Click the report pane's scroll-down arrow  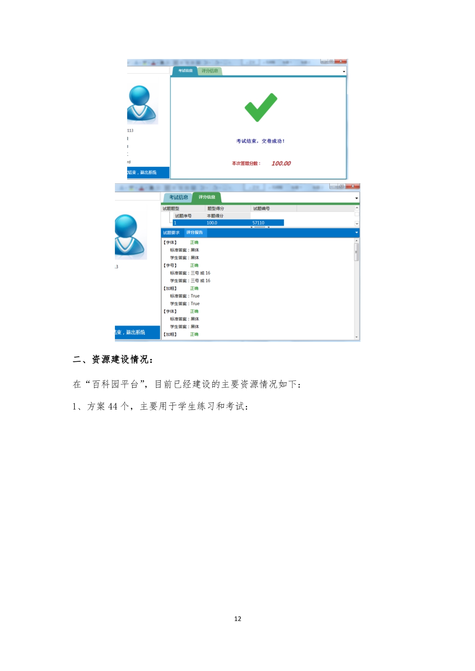pyautogui.click(x=357, y=337)
